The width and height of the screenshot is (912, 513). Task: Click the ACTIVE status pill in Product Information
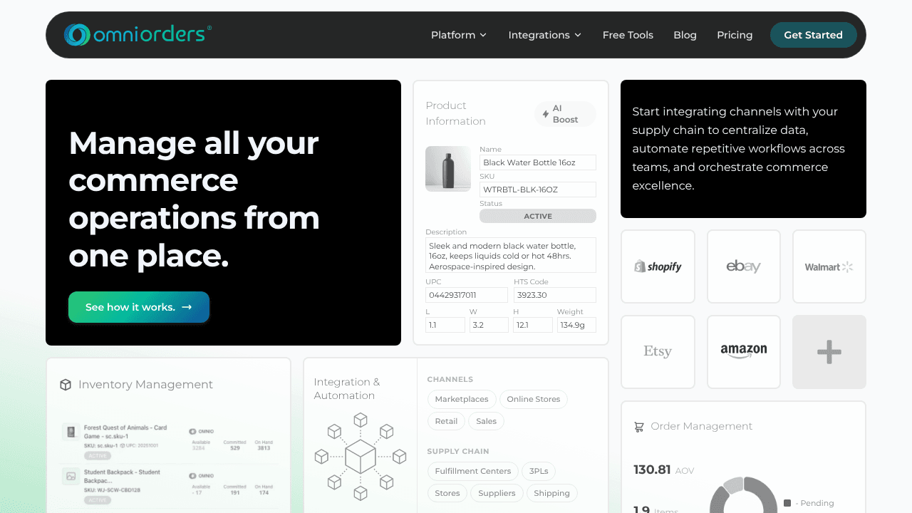pyautogui.click(x=538, y=216)
